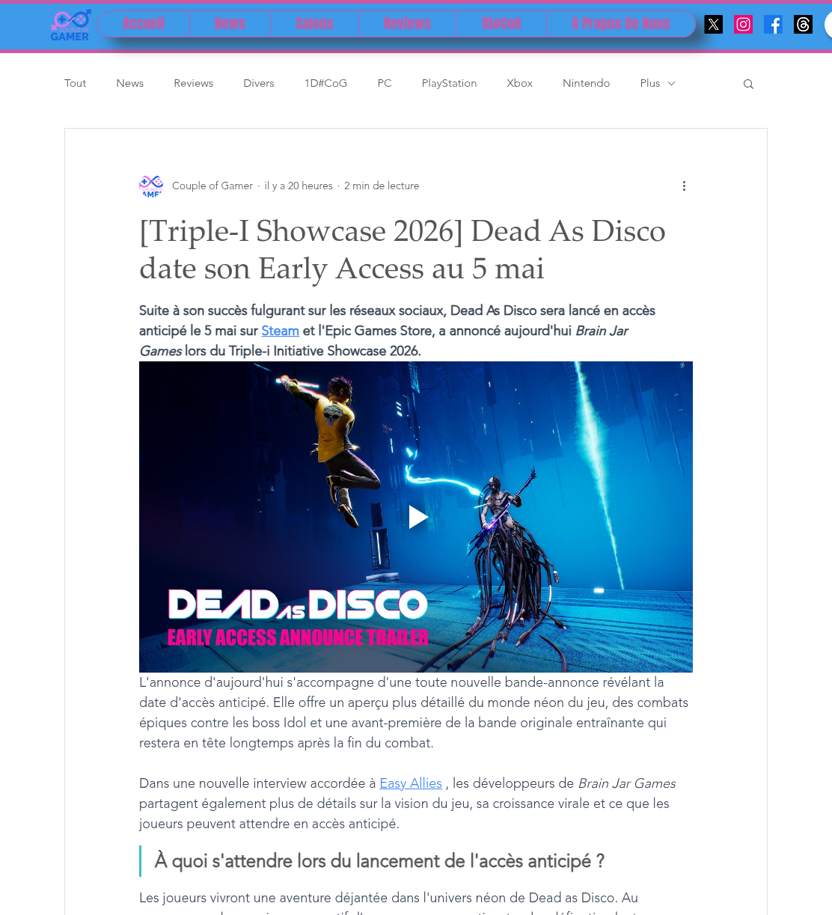Click the '2 min de lecture' text
Image resolution: width=832 pixels, height=915 pixels.
(x=382, y=186)
